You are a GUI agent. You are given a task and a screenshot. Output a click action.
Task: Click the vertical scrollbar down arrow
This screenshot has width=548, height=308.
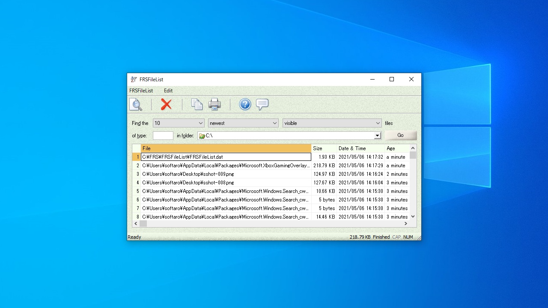click(x=413, y=216)
